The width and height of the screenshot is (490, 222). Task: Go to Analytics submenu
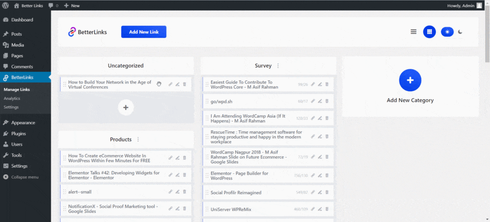[12, 98]
